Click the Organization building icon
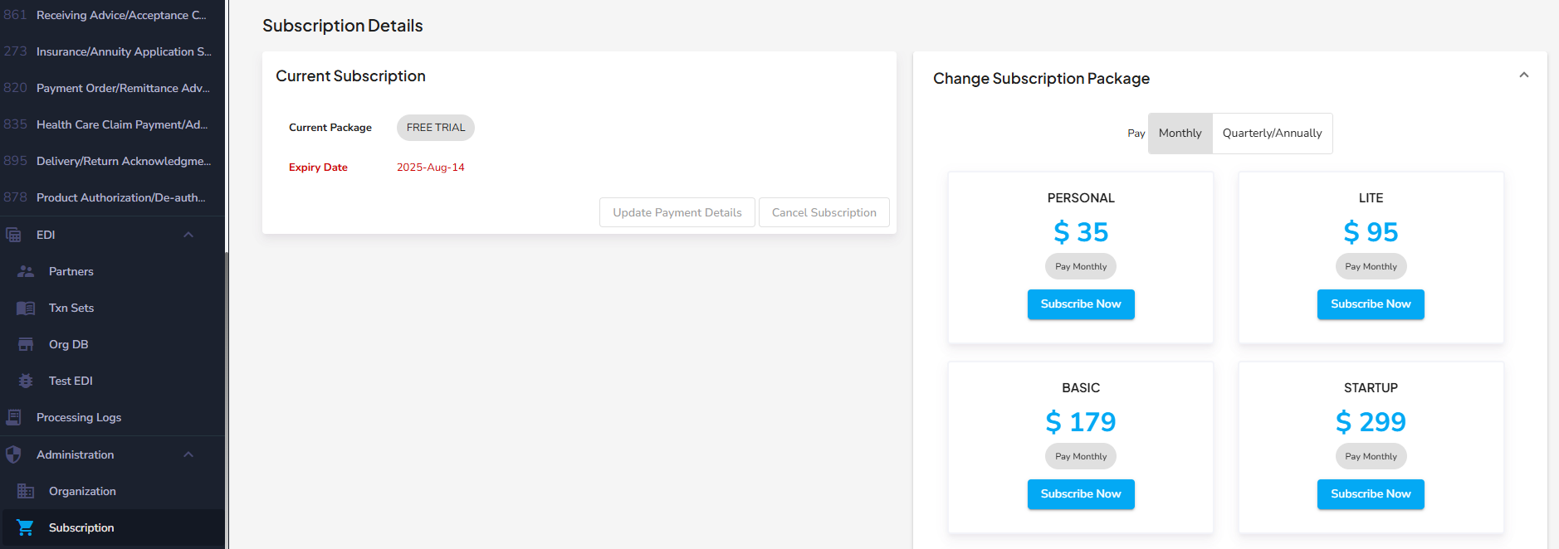 click(26, 491)
